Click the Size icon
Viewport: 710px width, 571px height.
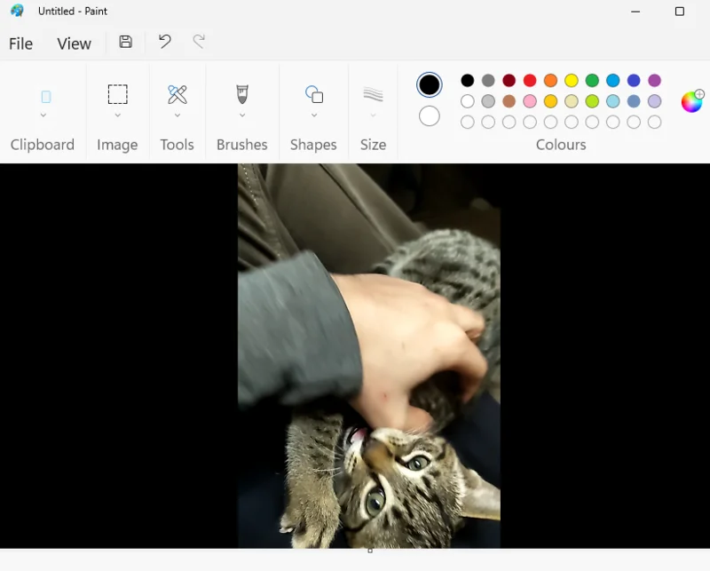pos(373,94)
